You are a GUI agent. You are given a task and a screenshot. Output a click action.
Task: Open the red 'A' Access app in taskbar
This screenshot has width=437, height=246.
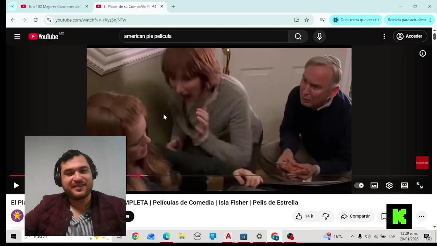228,236
